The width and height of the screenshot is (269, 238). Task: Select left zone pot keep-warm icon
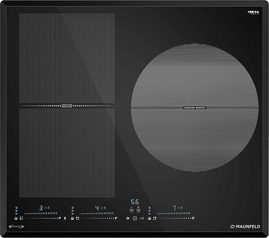[x=16, y=218]
